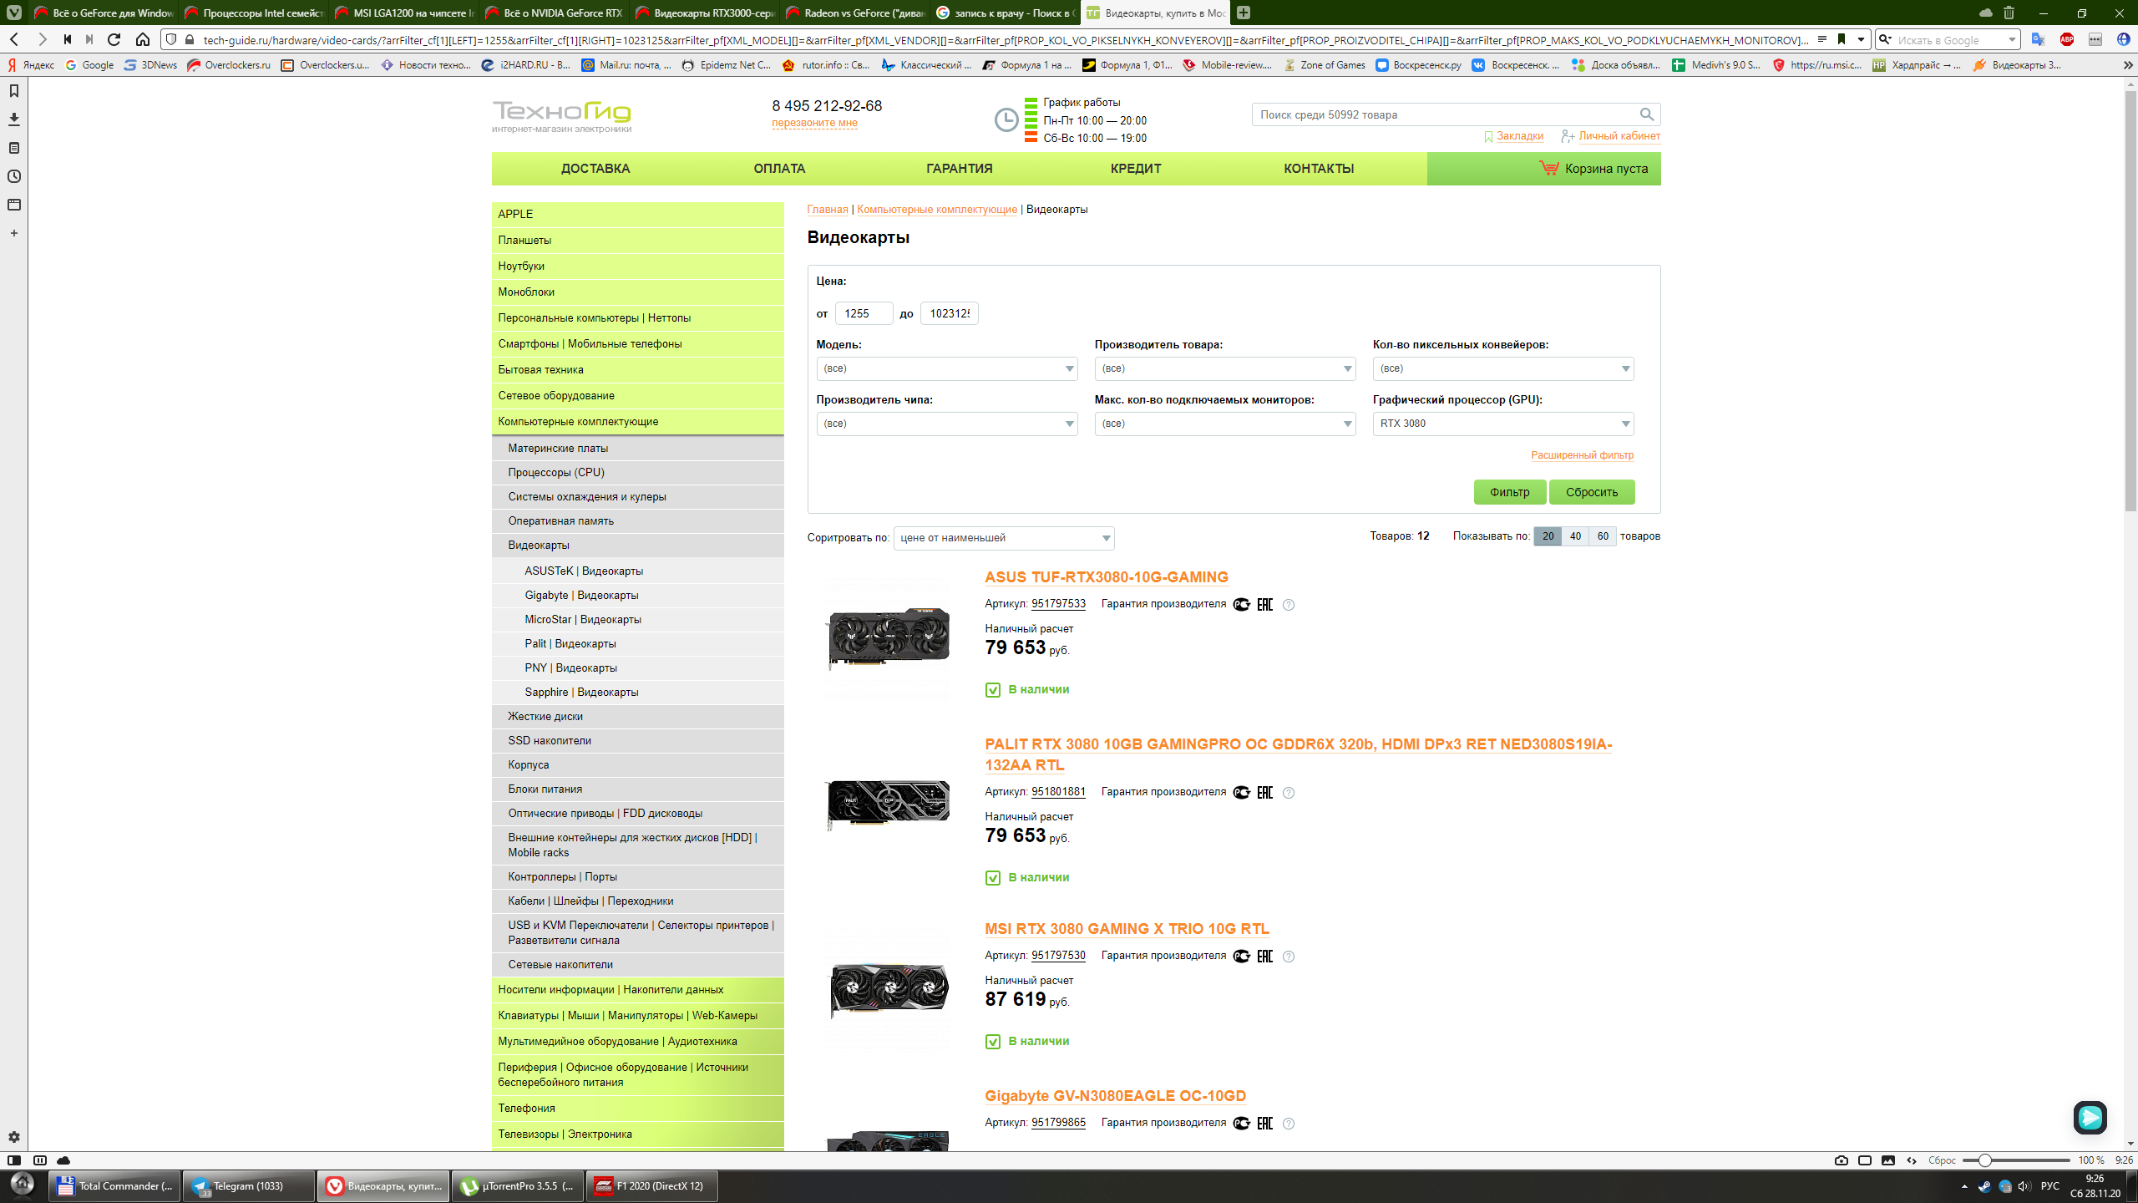Viewport: 2138px width, 1203px height.
Task: Click the browser reload page icon
Action: pyautogui.click(x=114, y=39)
